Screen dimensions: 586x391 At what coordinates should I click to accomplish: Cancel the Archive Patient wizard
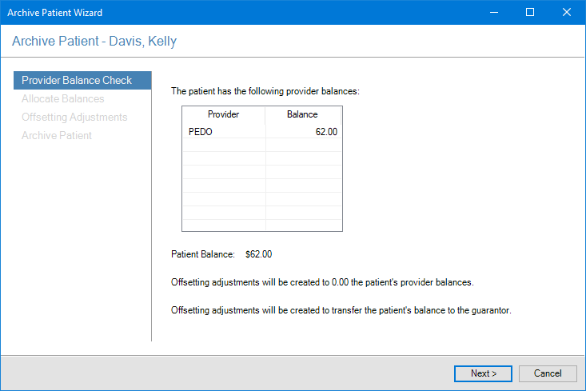[x=547, y=373]
